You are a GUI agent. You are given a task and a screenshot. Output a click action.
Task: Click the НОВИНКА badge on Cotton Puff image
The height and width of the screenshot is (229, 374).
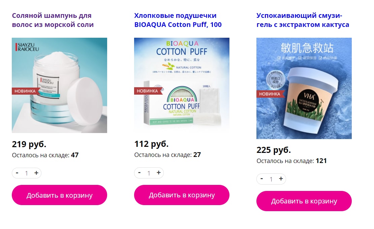pyautogui.click(x=148, y=91)
